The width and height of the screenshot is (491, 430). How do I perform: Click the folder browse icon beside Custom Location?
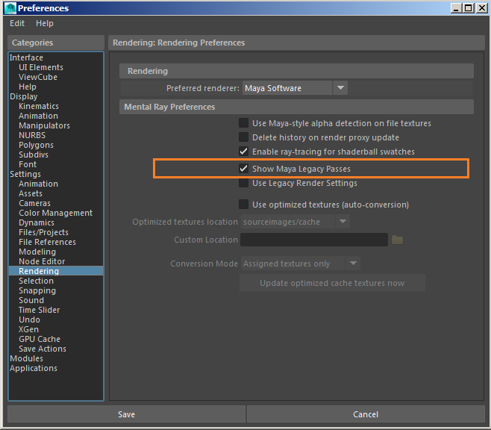click(x=397, y=240)
